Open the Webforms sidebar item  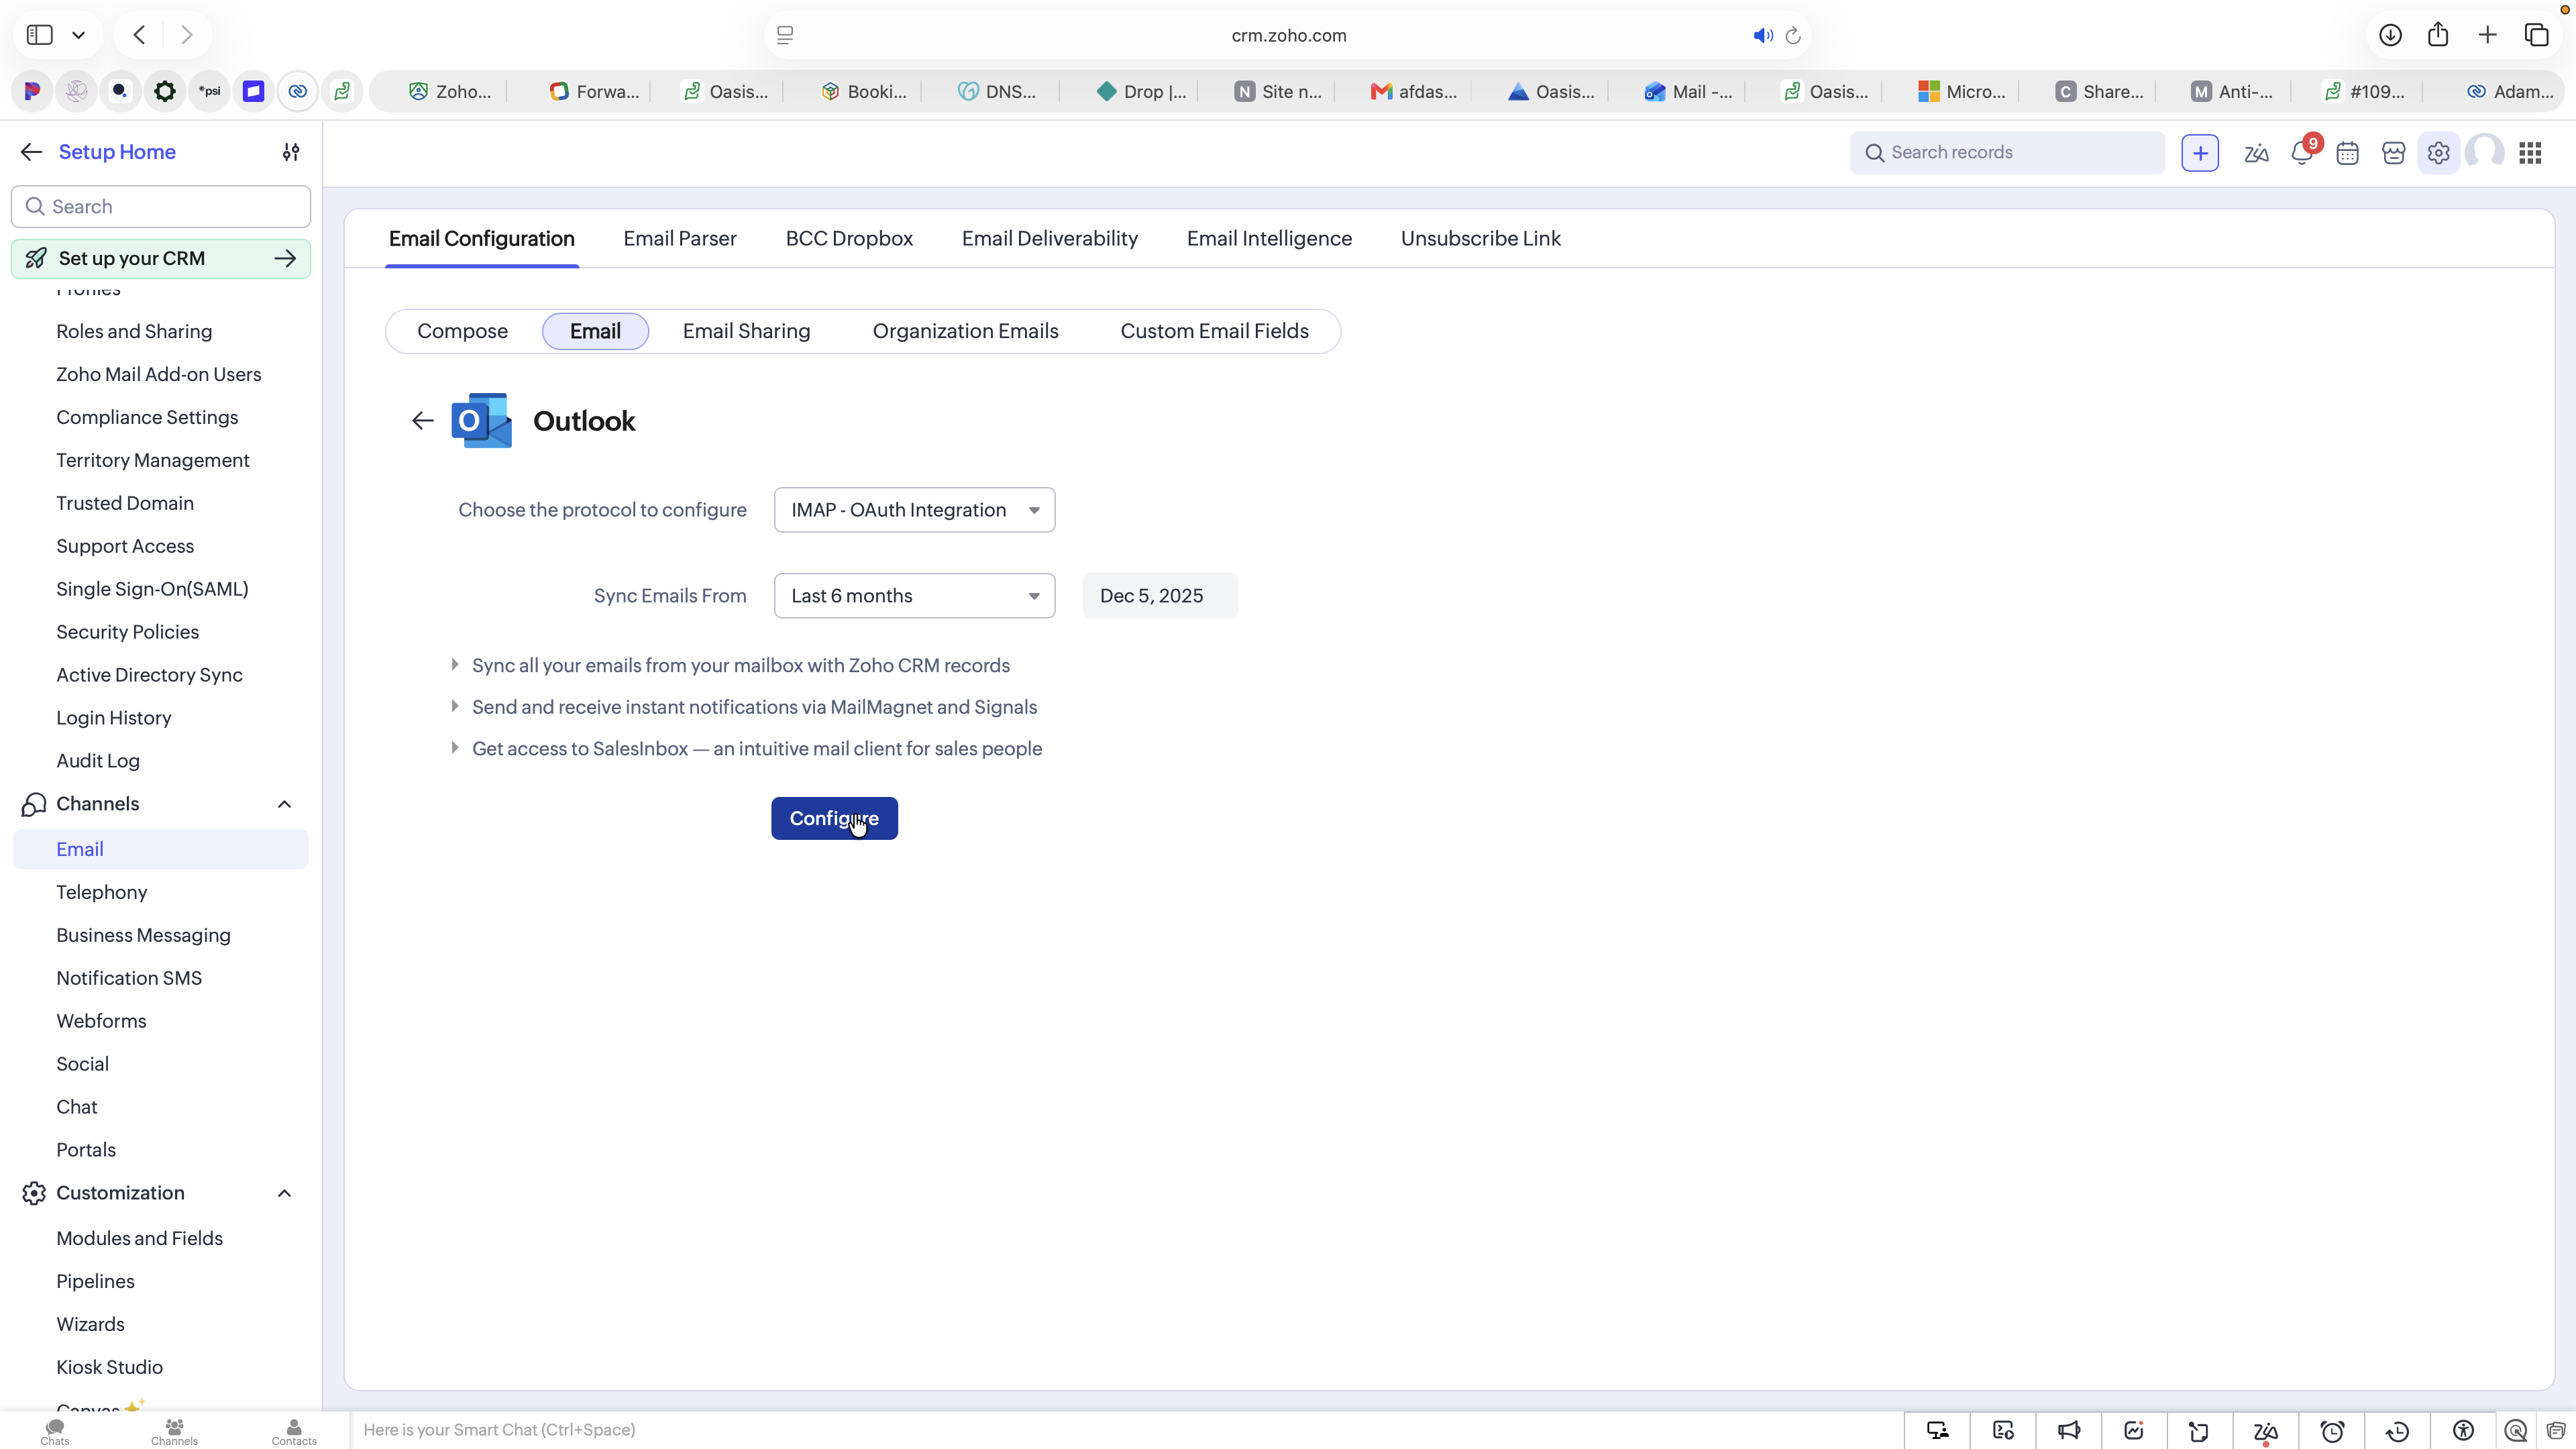point(101,1021)
